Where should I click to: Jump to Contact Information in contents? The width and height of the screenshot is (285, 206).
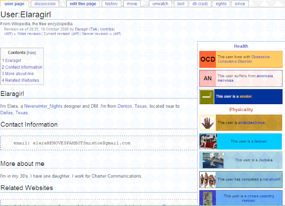[24, 67]
